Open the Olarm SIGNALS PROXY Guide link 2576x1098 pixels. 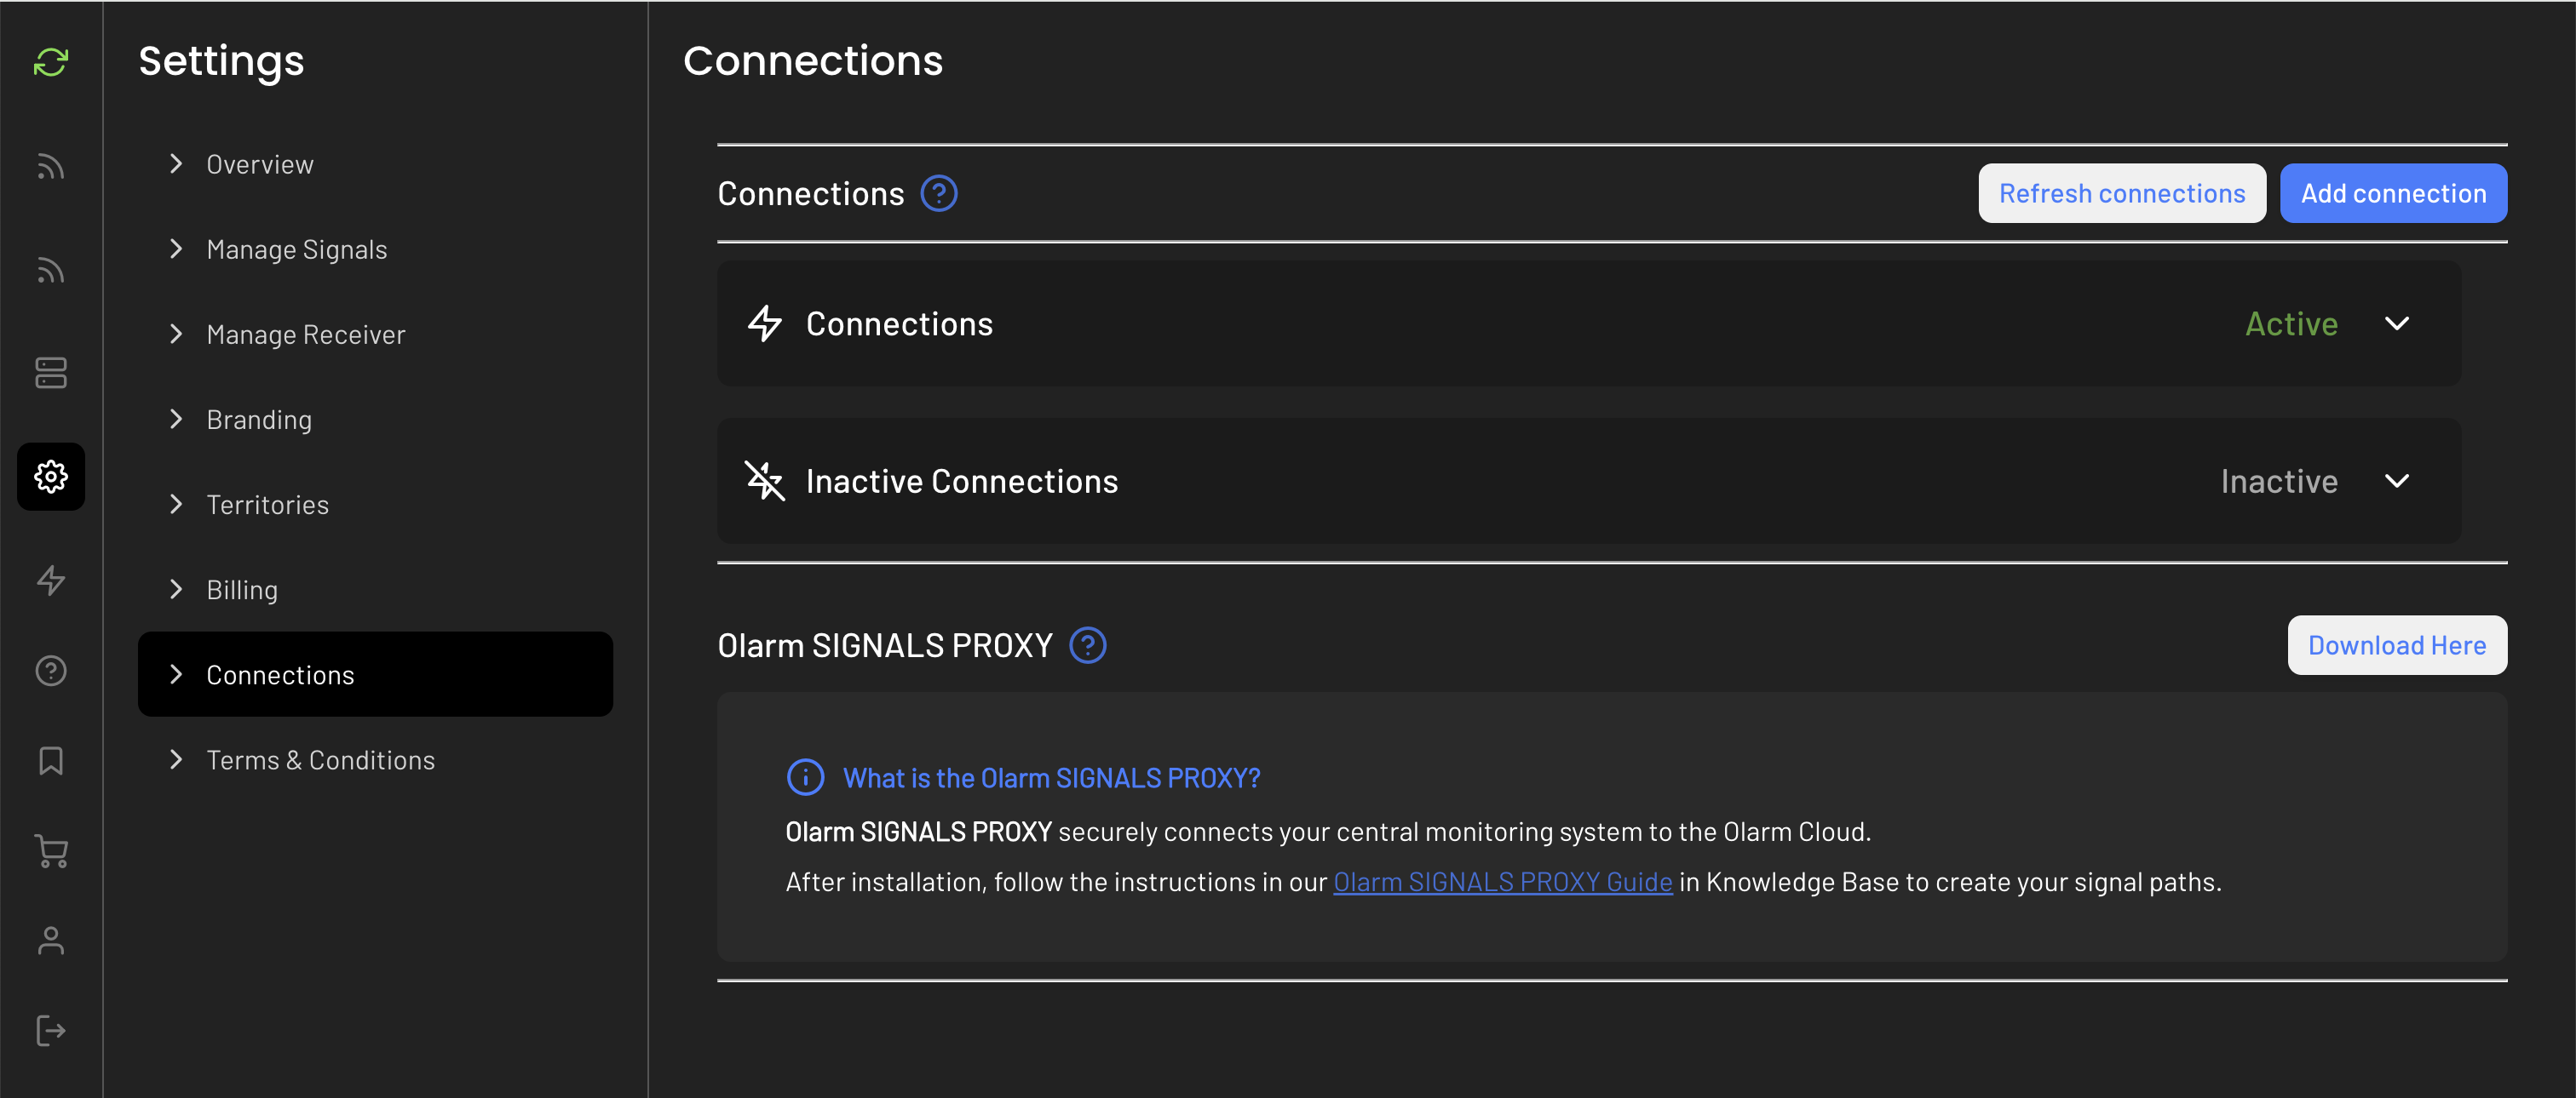[x=1502, y=882]
